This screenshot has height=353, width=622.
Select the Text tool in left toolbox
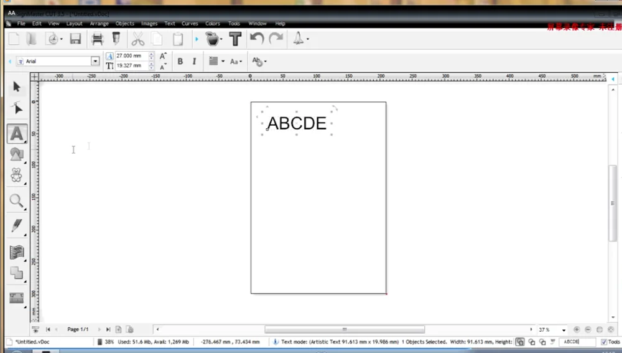17,133
